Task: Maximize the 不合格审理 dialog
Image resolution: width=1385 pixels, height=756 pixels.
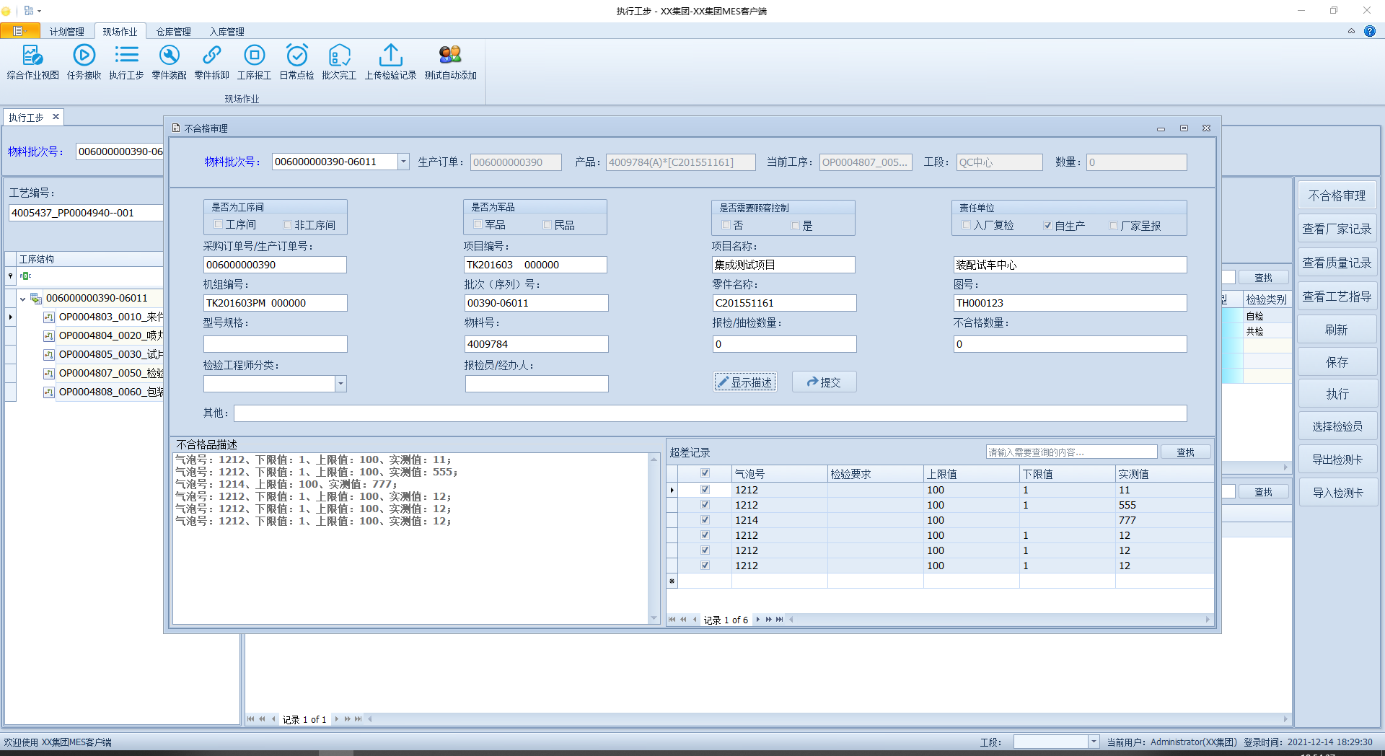Action: click(1184, 128)
